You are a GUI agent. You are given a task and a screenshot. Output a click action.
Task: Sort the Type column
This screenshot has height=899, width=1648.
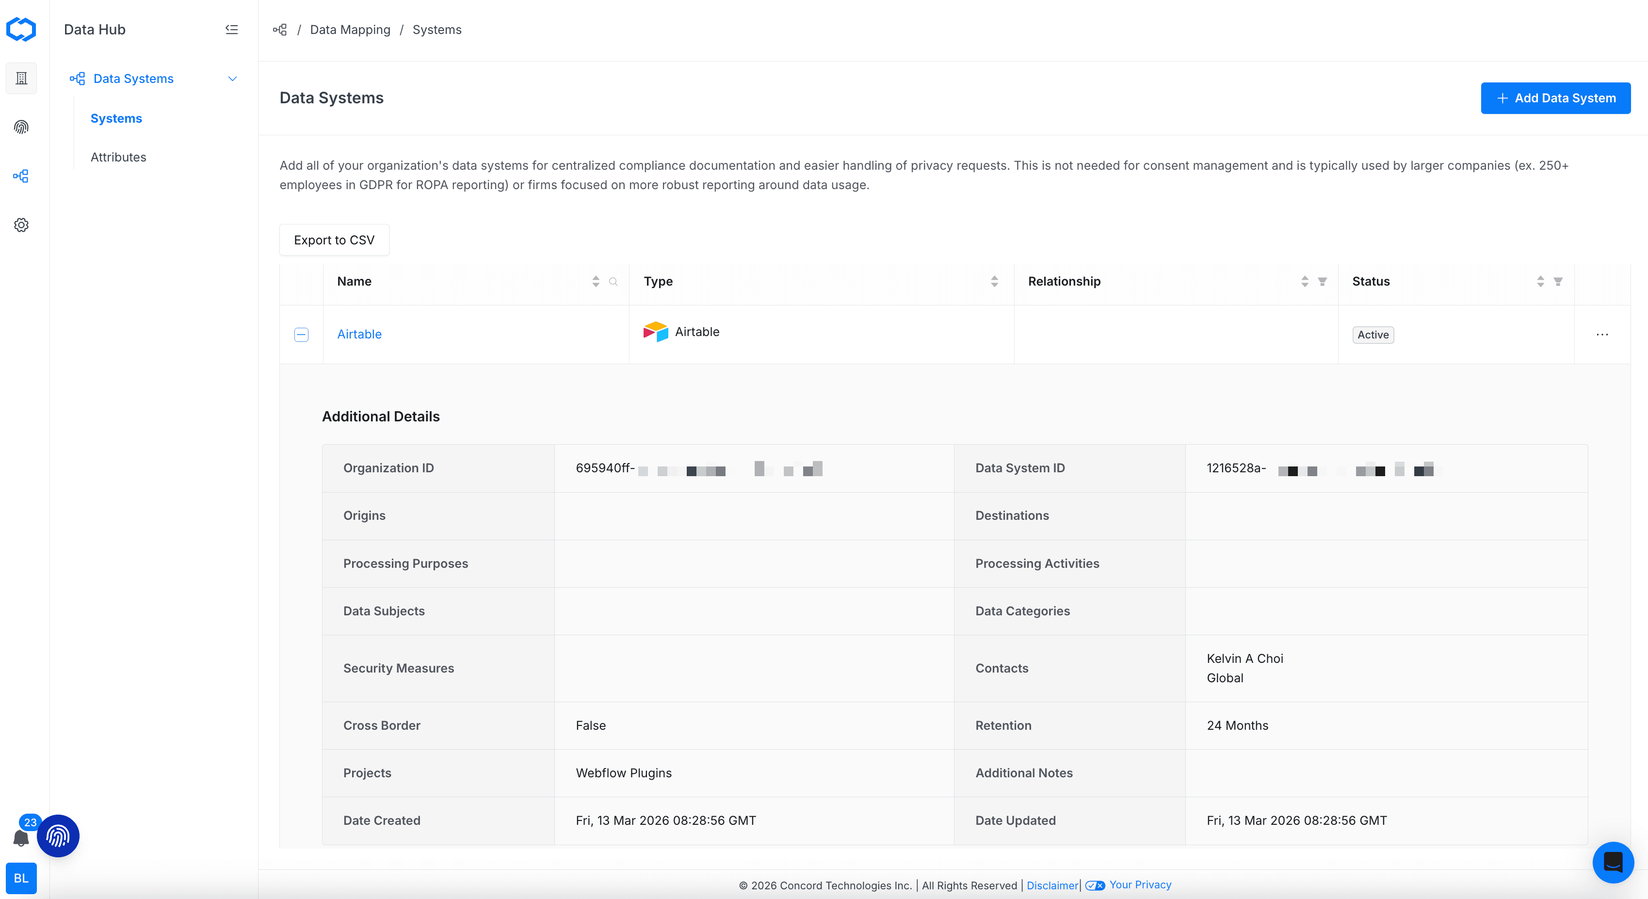pos(994,281)
